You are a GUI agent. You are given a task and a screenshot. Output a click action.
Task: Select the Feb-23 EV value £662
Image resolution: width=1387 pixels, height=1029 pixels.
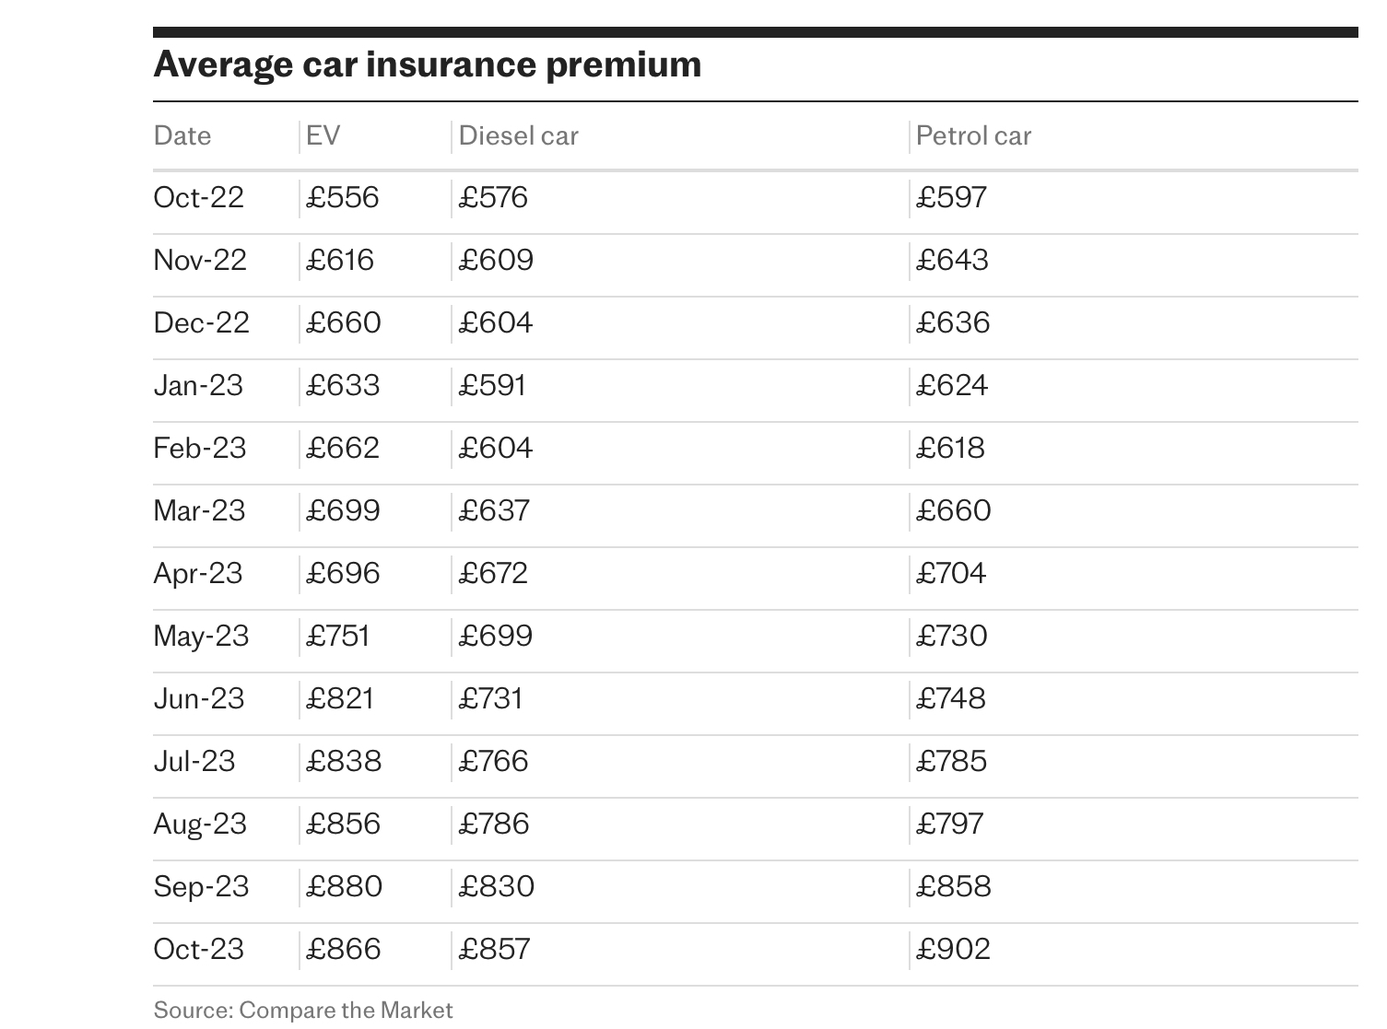pos(342,448)
